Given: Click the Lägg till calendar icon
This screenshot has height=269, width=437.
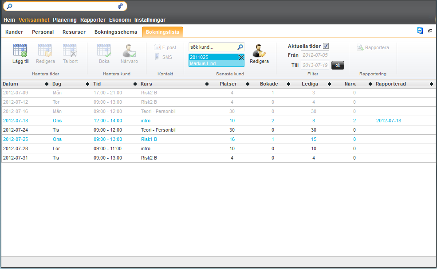Looking at the screenshot, I should tap(20, 51).
